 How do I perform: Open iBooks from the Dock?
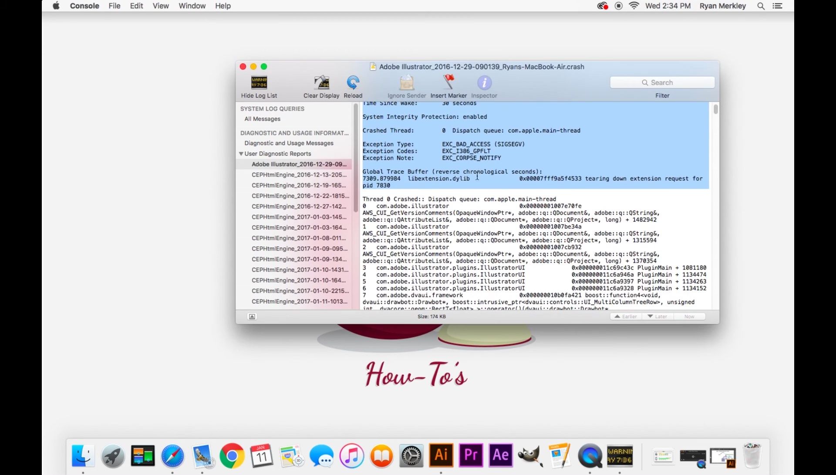381,456
